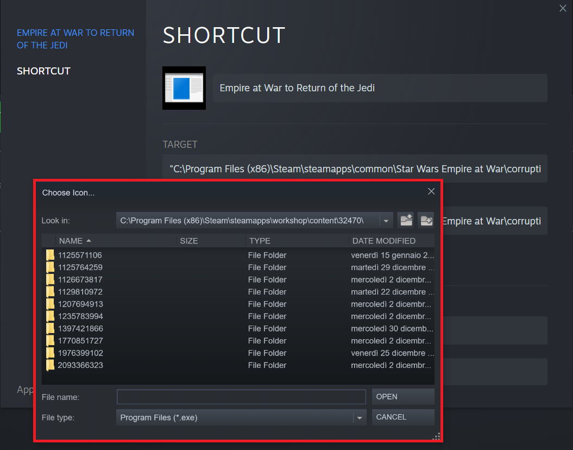
Task: Select folder 2093366323
Action: click(238, 365)
